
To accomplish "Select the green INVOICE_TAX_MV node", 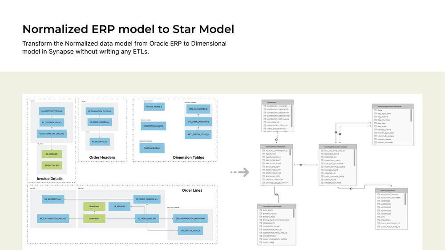I will pos(52,165).
